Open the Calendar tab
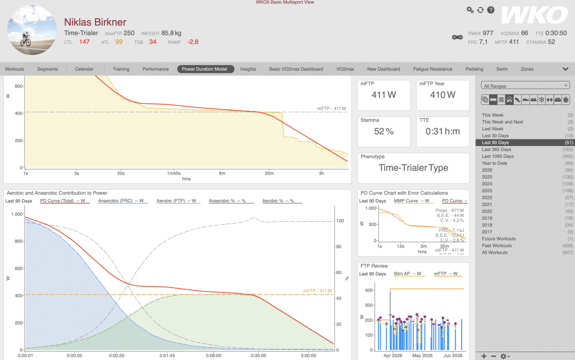Viewport: 575px width, 360px height. (x=84, y=69)
